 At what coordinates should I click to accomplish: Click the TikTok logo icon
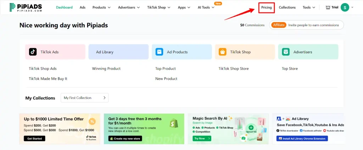point(33,52)
